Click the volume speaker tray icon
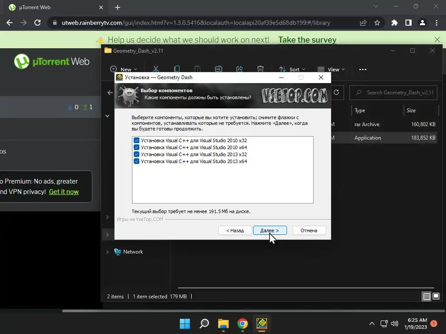The width and height of the screenshot is (446, 334). [395, 324]
